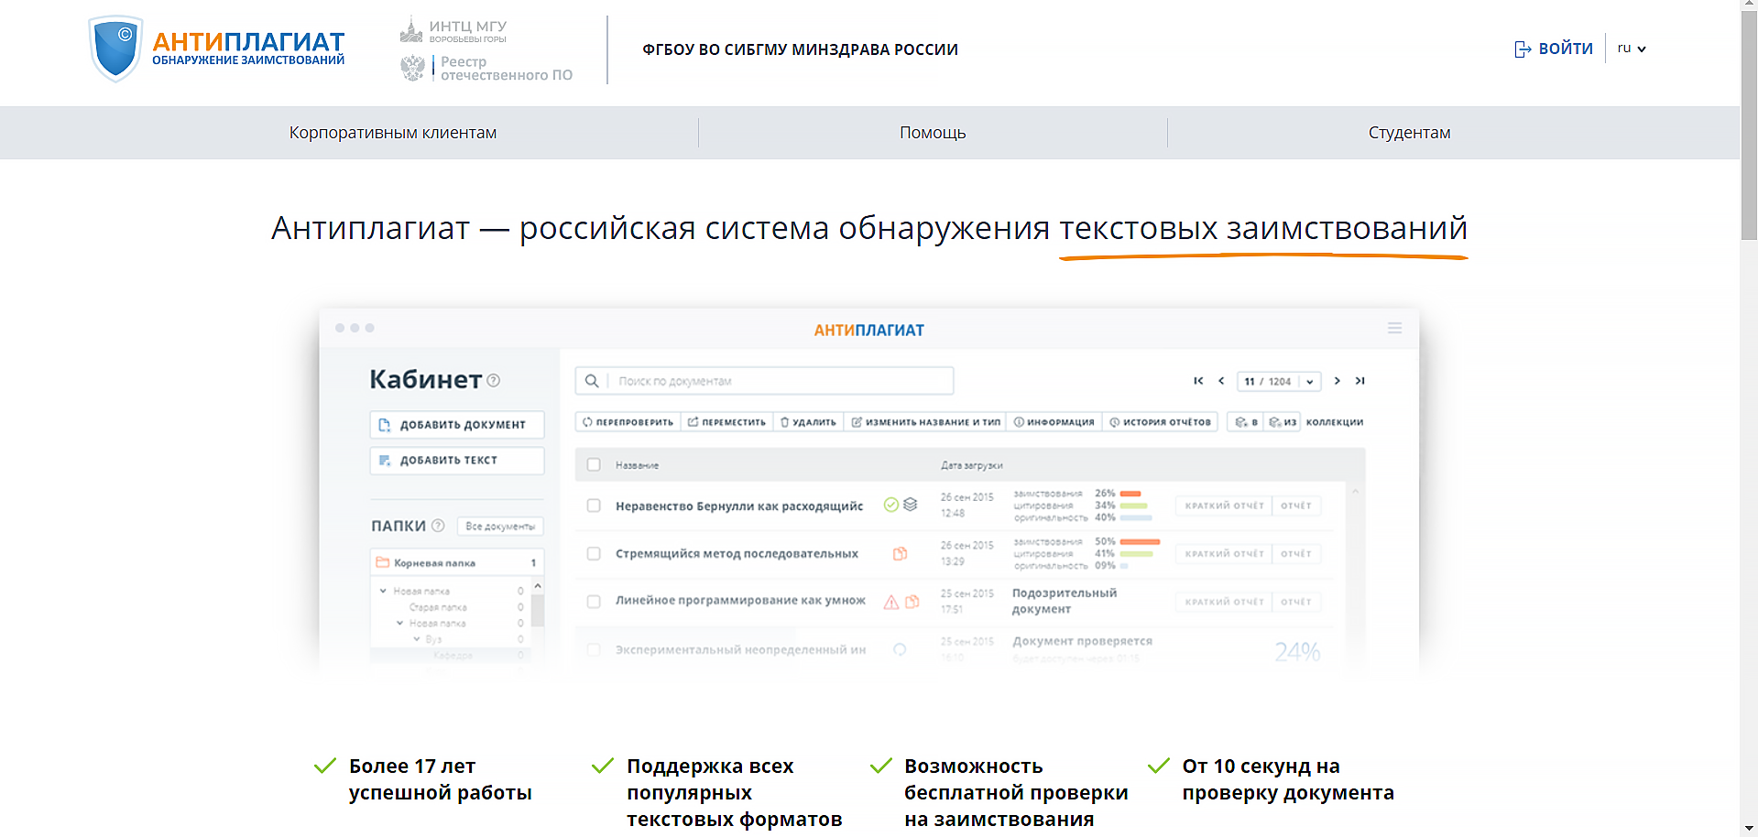Click the ИСТОРИЯ ОТЧЁТОВ toolbar item
Screen dimensions: 1758x837
pos(1160,422)
